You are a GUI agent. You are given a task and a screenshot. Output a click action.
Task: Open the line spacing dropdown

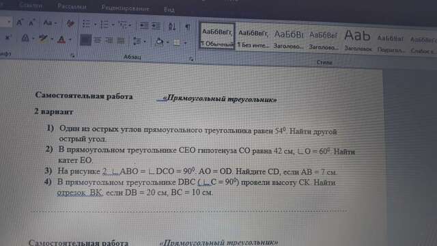[x=139, y=41]
